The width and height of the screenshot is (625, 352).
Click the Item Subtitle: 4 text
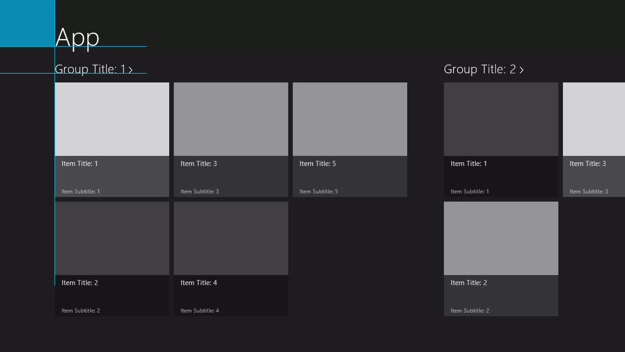point(200,311)
